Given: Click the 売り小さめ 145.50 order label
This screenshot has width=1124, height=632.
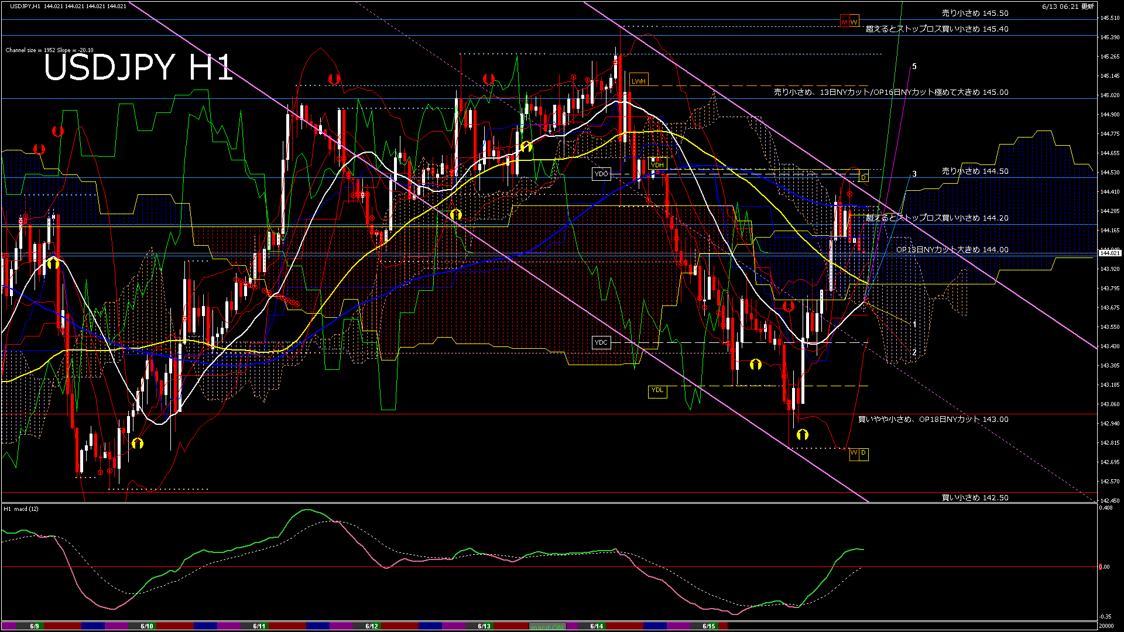Looking at the screenshot, I should coord(975,13).
